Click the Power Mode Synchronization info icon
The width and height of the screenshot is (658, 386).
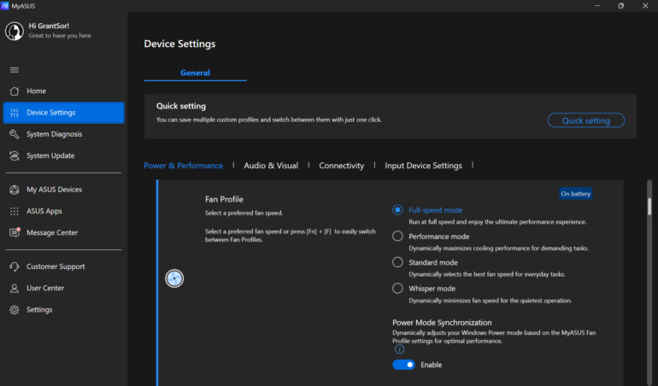coord(400,349)
